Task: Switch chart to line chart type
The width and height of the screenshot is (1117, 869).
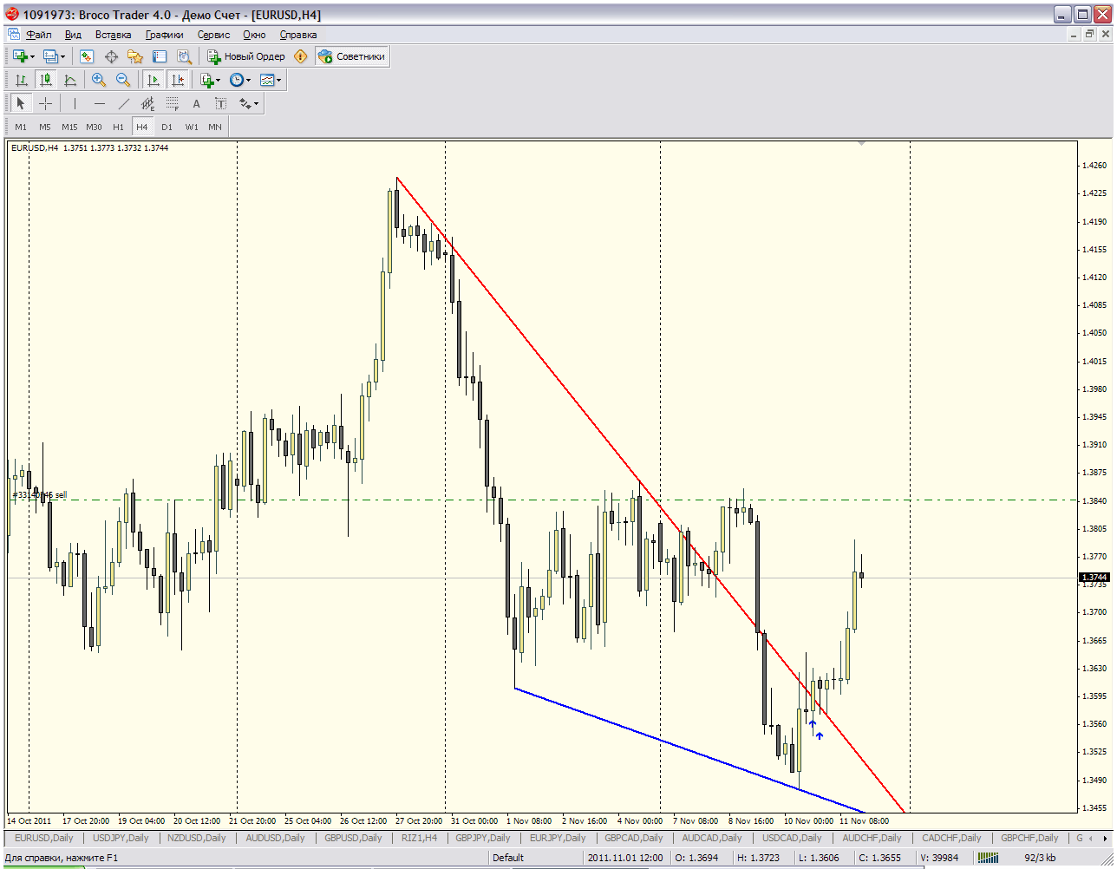Action: pyautogui.click(x=70, y=80)
